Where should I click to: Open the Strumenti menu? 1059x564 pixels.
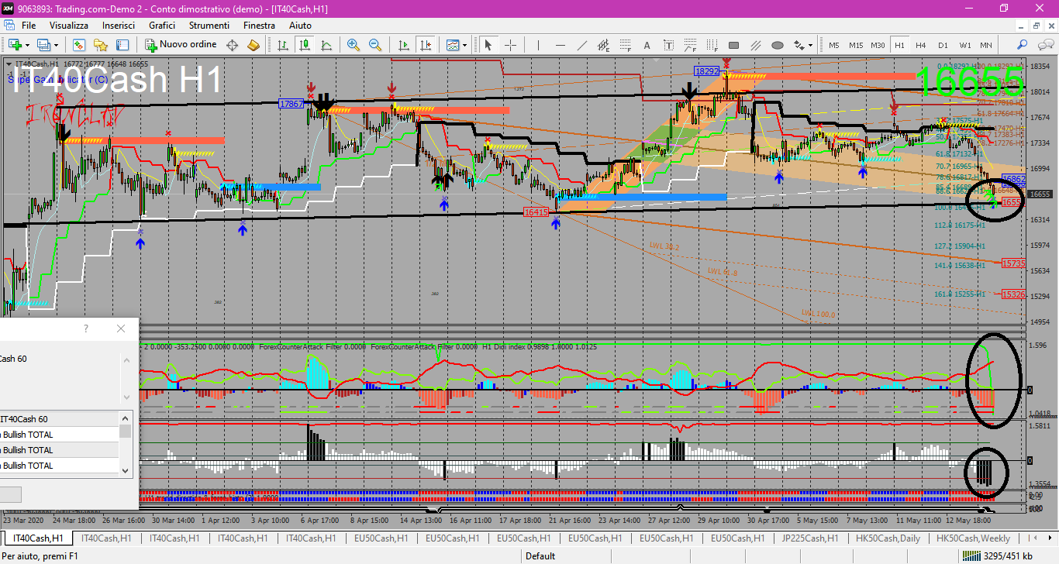coord(209,26)
